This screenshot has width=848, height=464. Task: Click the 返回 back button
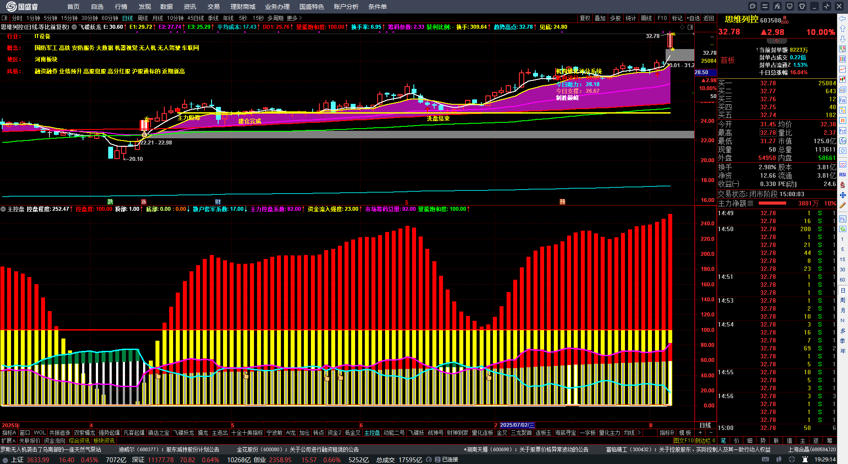(x=708, y=18)
